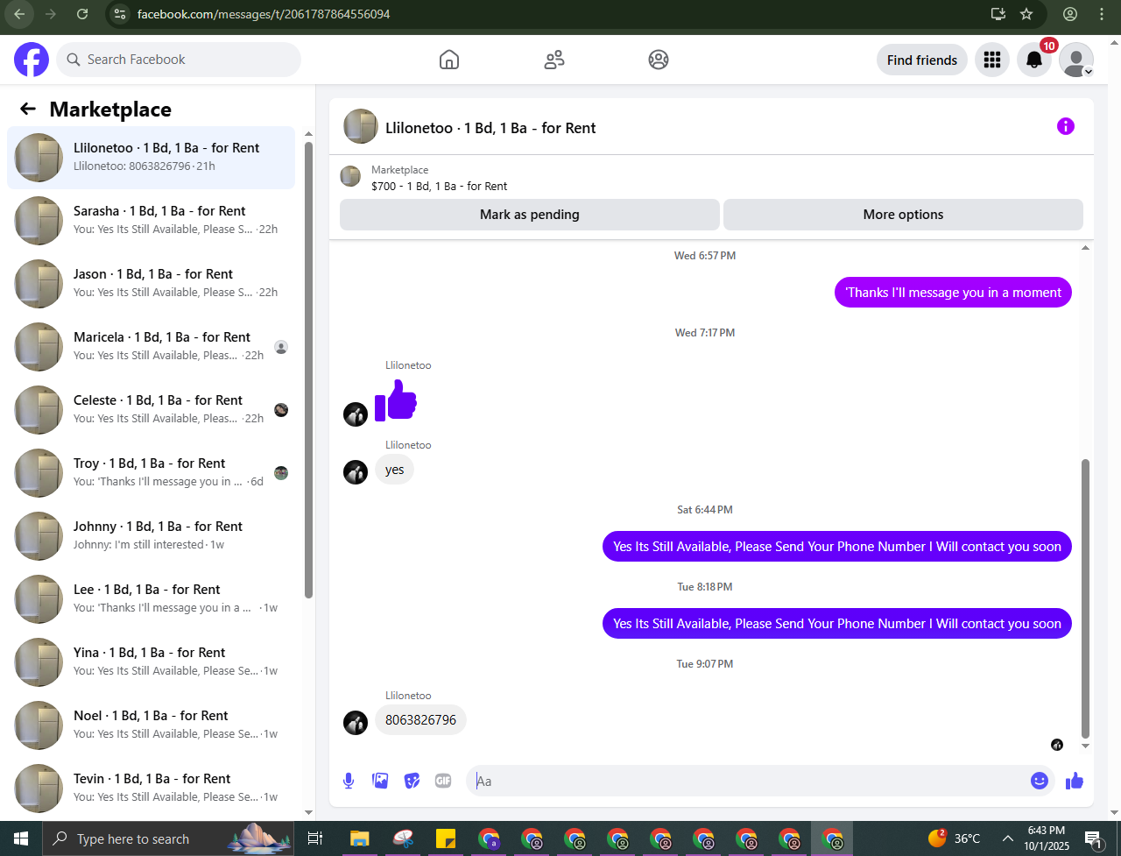Open the taskbar weather widget showing 36°C
The width and height of the screenshot is (1121, 856).
[x=954, y=838]
